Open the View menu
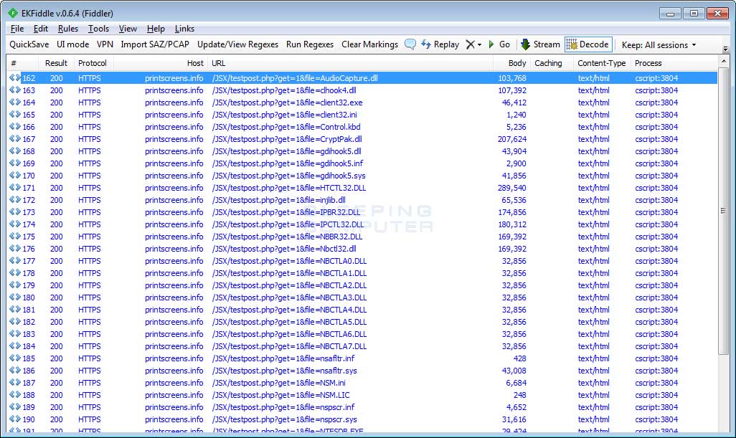The width and height of the screenshot is (736, 438). (x=128, y=29)
